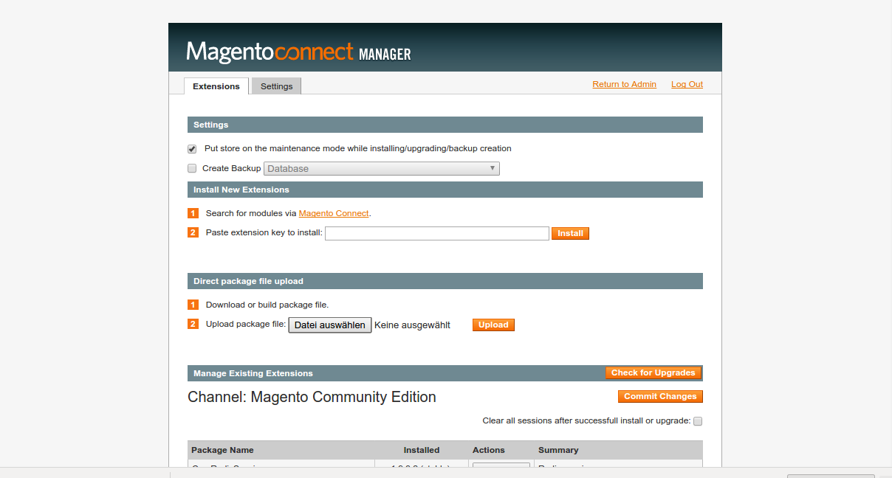Toggle the maintenance mode checkbox

pyautogui.click(x=192, y=149)
